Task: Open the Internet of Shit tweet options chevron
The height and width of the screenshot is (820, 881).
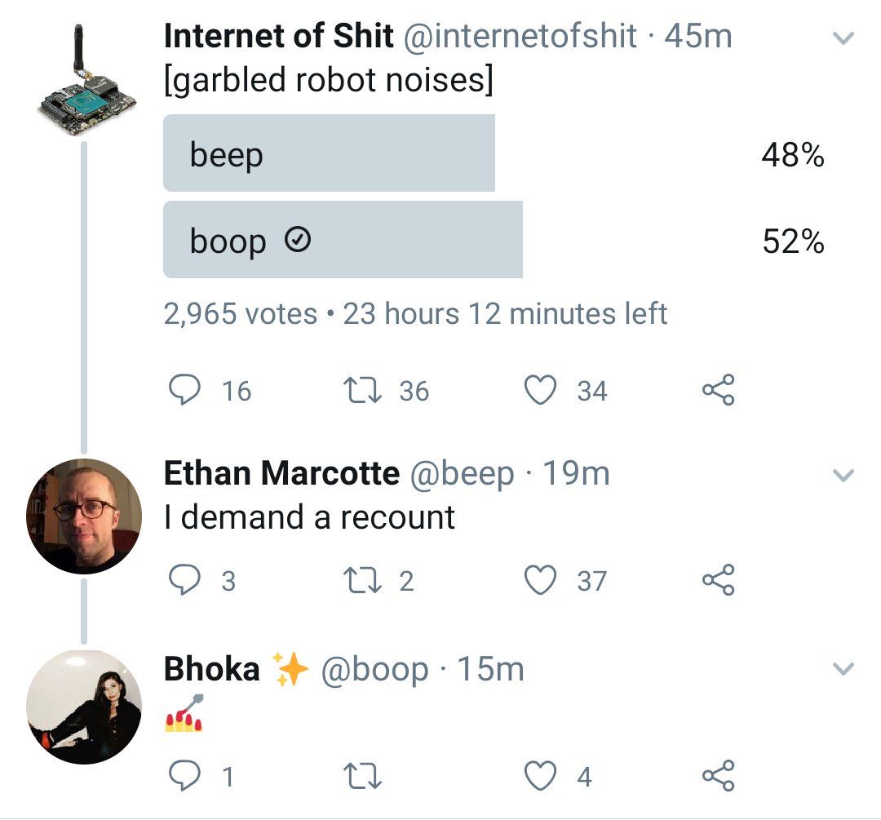Action: click(x=843, y=38)
